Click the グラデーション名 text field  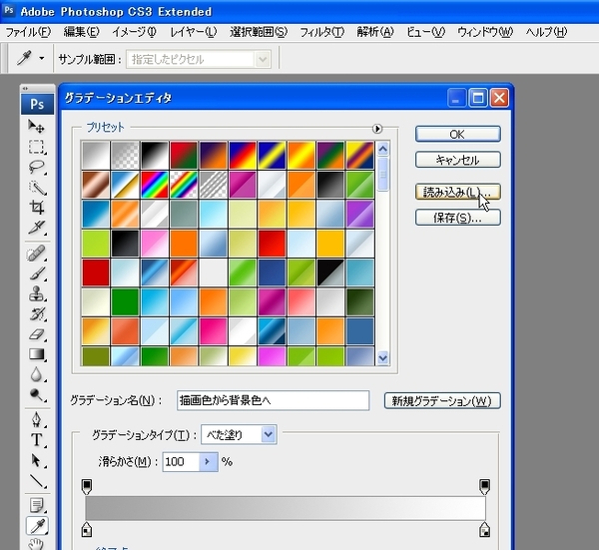point(272,401)
